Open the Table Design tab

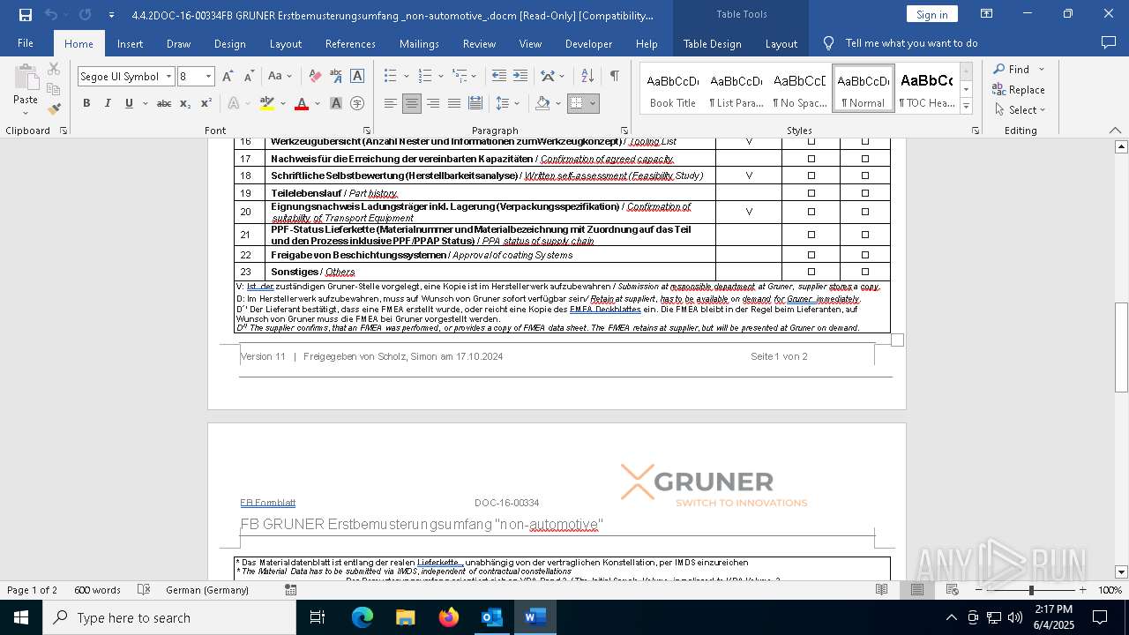(x=712, y=43)
